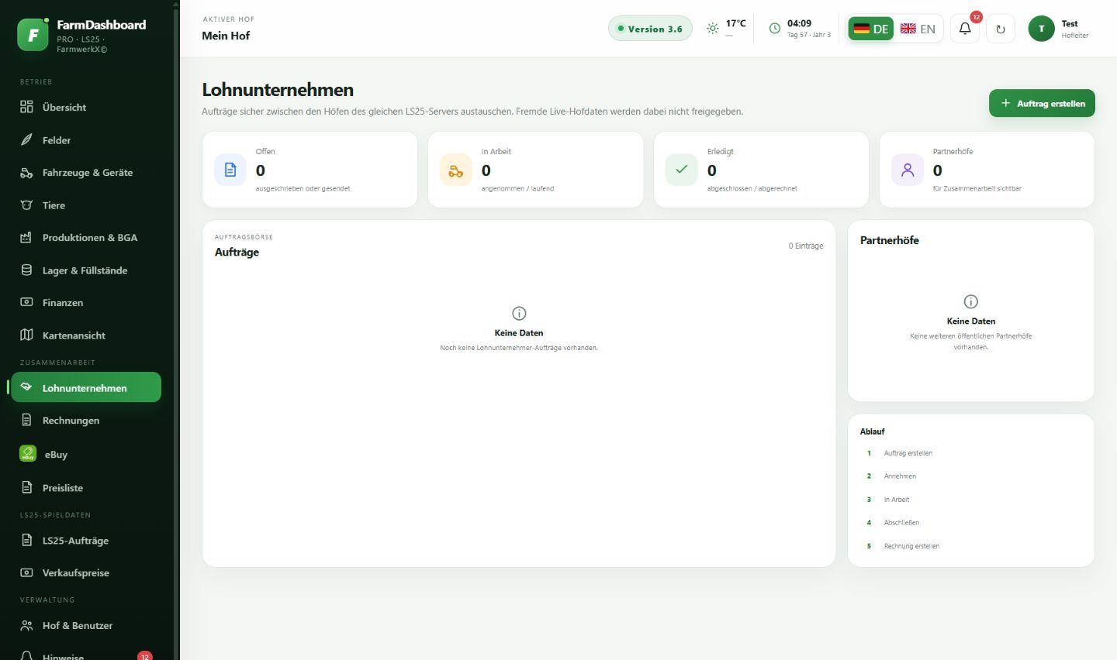Click the Test Hofleiter profile name
1117x660 pixels.
1075,29
